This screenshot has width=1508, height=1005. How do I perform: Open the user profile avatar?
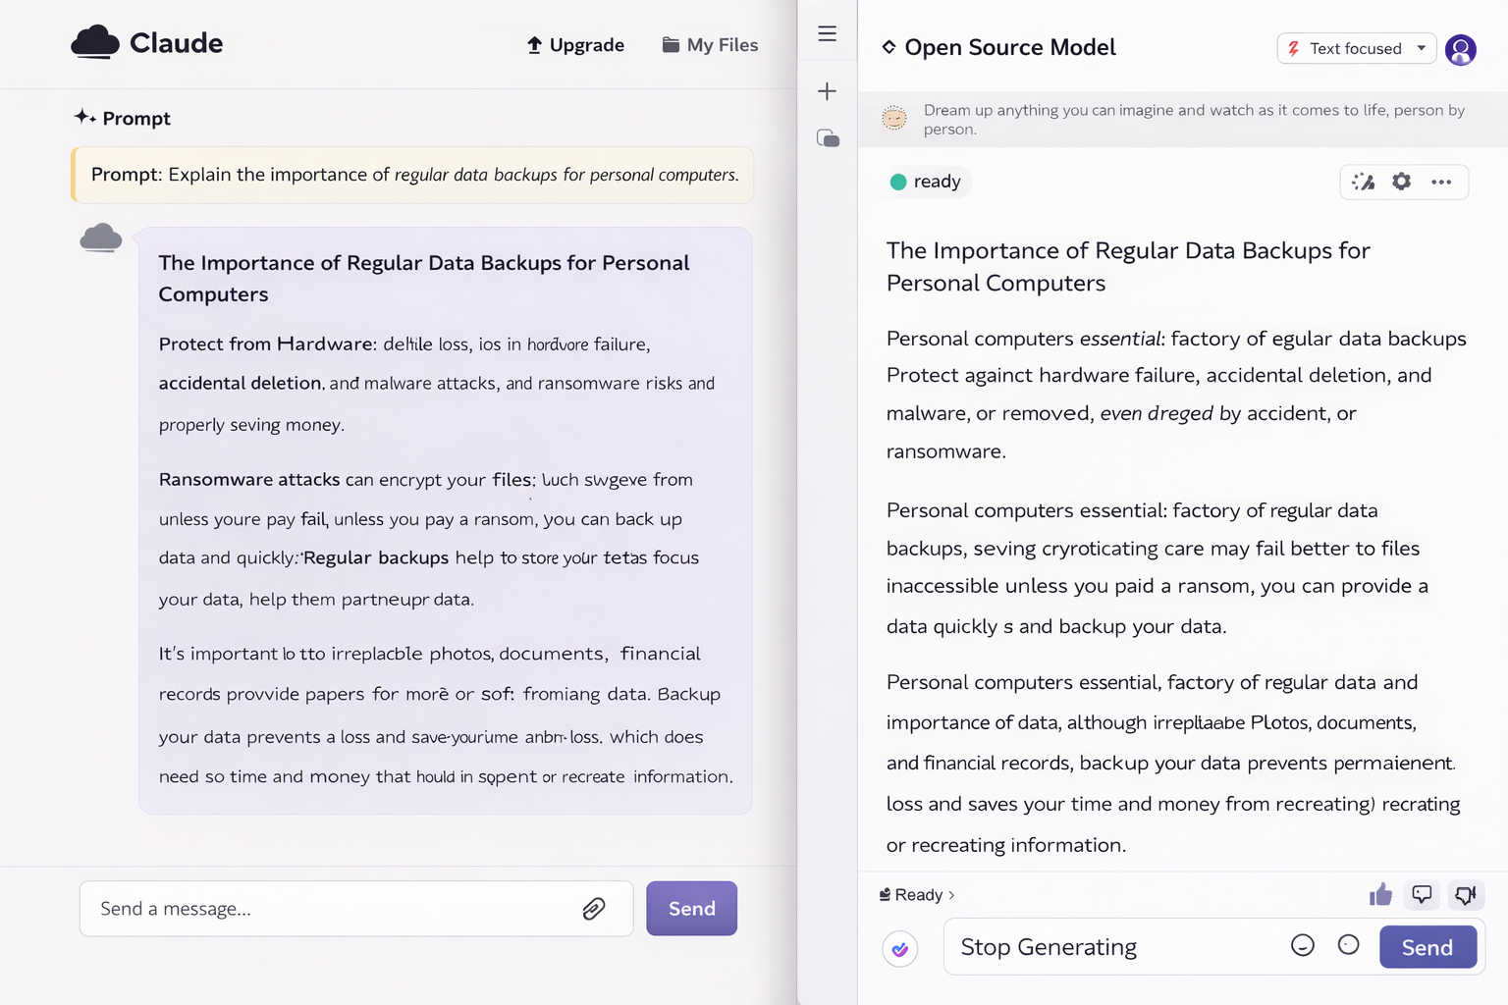pyautogui.click(x=1461, y=49)
